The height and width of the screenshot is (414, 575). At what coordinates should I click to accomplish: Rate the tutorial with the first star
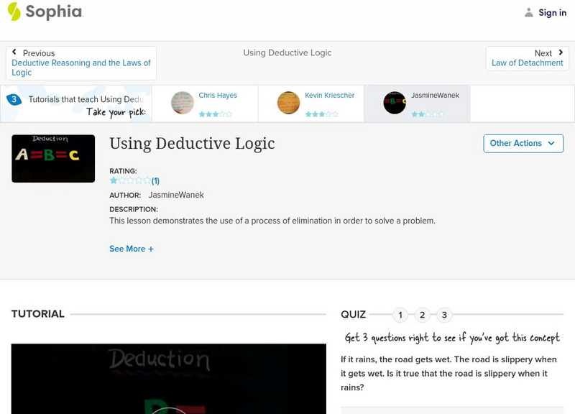pyautogui.click(x=112, y=181)
